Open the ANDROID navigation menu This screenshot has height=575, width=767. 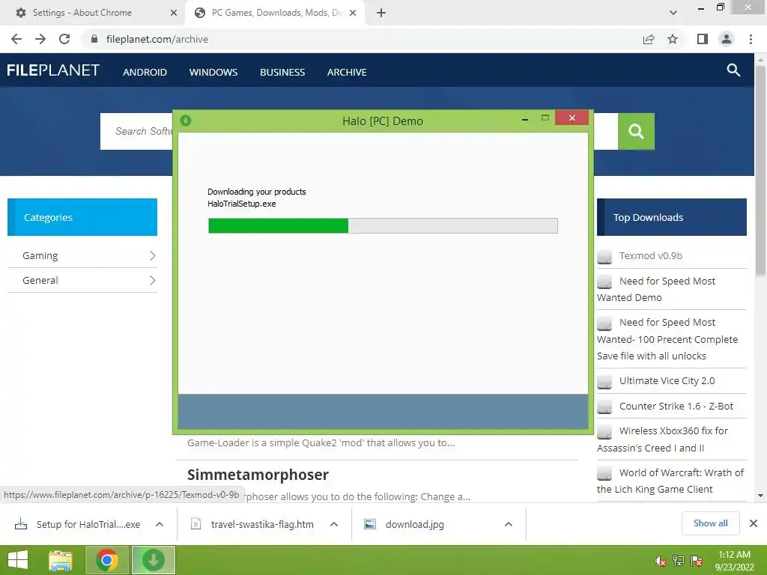click(x=145, y=73)
